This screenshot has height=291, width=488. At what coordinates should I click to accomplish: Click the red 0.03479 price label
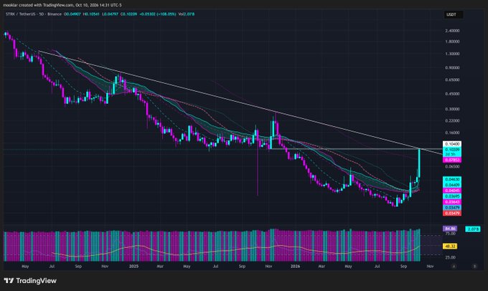452,214
